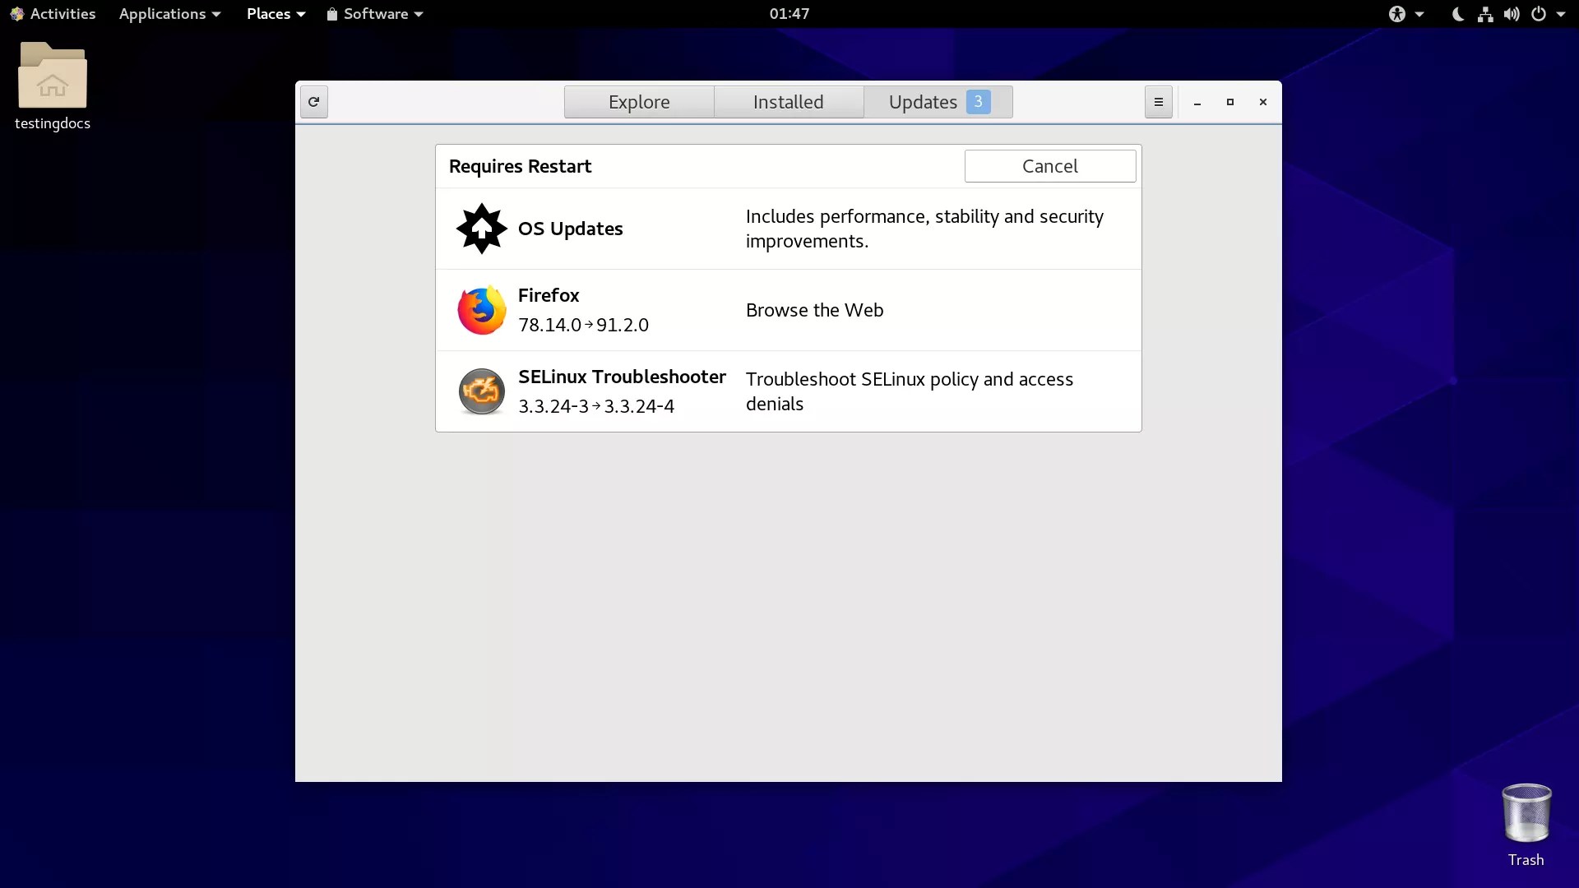Switch to the Installed tab

pyautogui.click(x=788, y=101)
